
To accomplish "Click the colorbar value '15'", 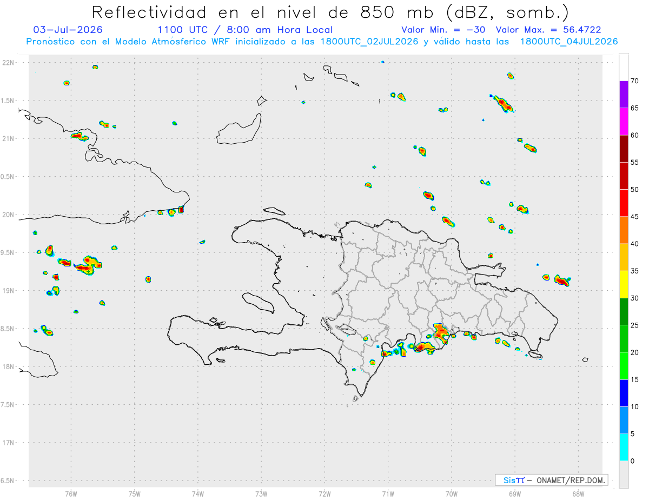I will coord(634,379).
